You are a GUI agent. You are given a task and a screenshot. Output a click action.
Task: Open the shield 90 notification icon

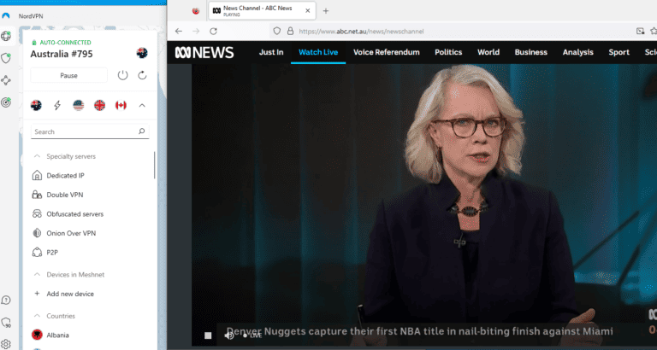point(6,323)
